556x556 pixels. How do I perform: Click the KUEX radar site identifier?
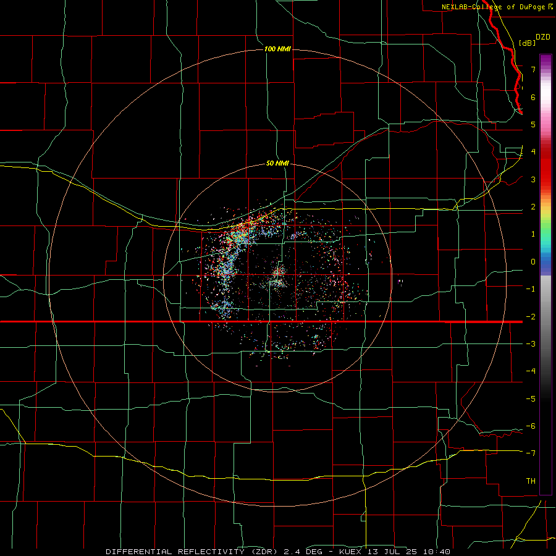pyautogui.click(x=350, y=552)
